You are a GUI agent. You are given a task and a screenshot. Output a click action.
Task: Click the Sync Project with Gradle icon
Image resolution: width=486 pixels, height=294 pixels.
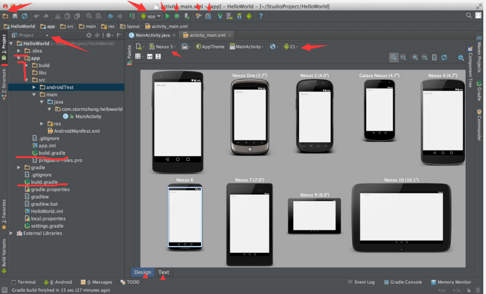pyautogui.click(x=220, y=16)
